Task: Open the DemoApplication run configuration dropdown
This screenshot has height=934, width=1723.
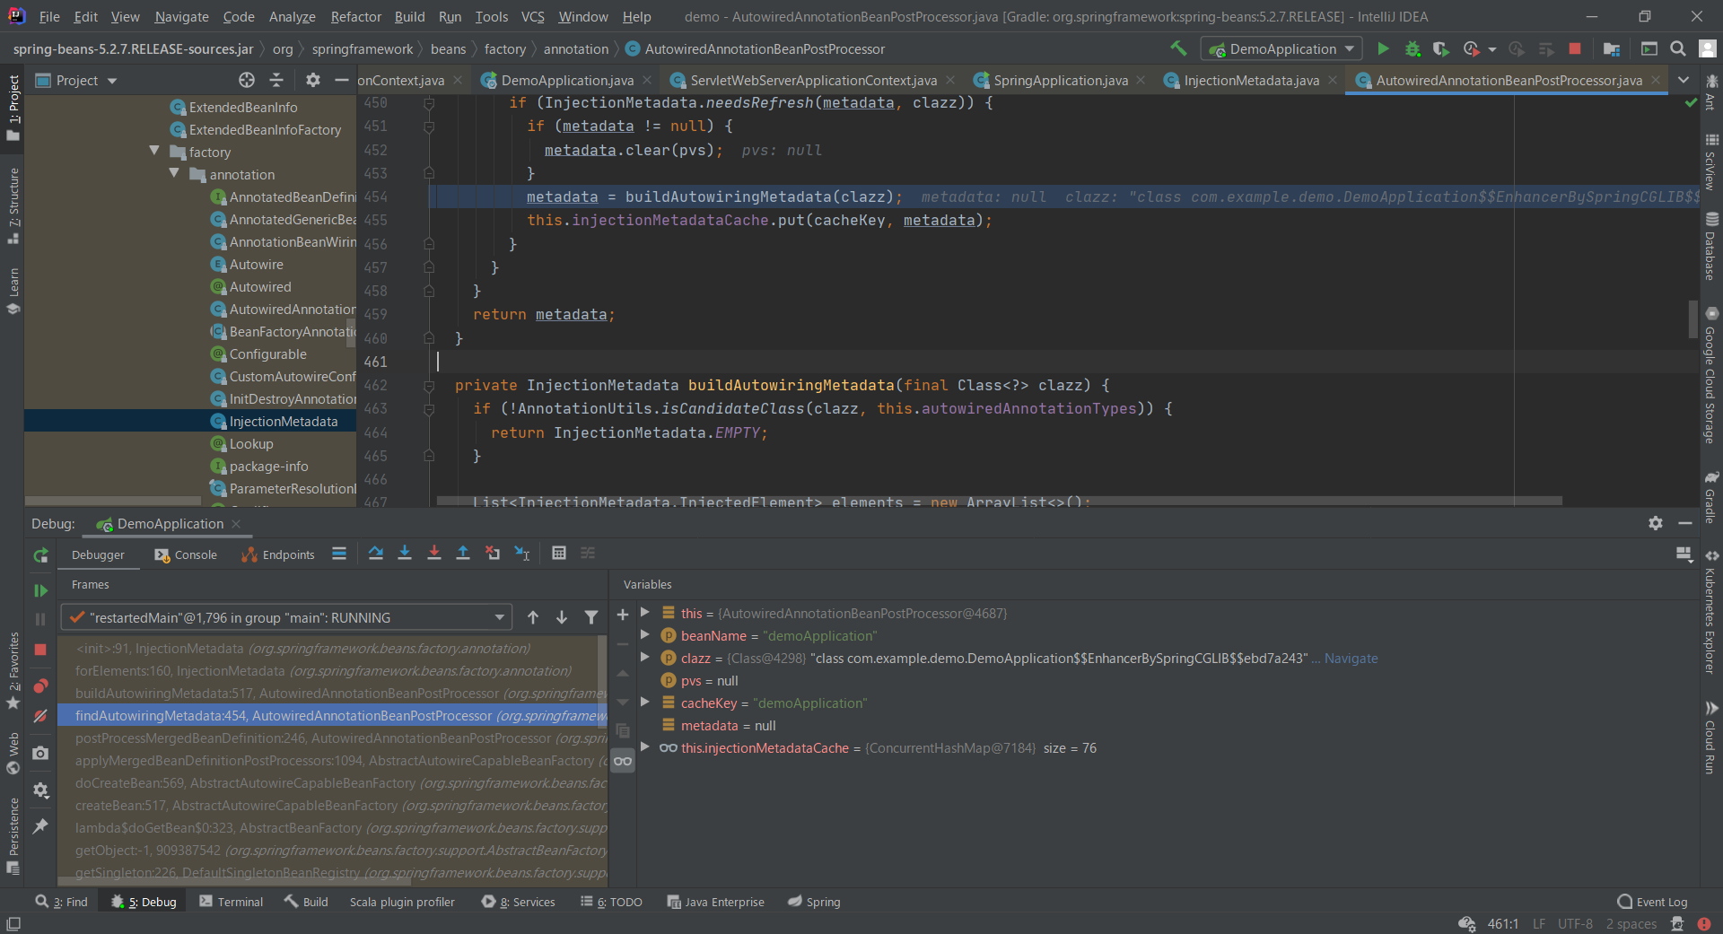Action: [1281, 49]
